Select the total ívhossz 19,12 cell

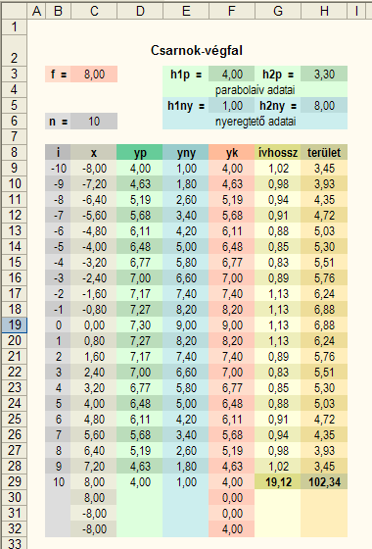point(278,482)
